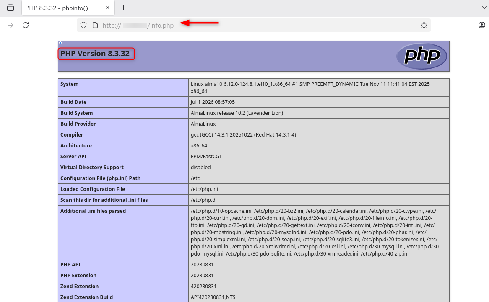Select the PHP 8.3.32 - phpinfo() tab
This screenshot has height=302, width=489.
pos(68,8)
